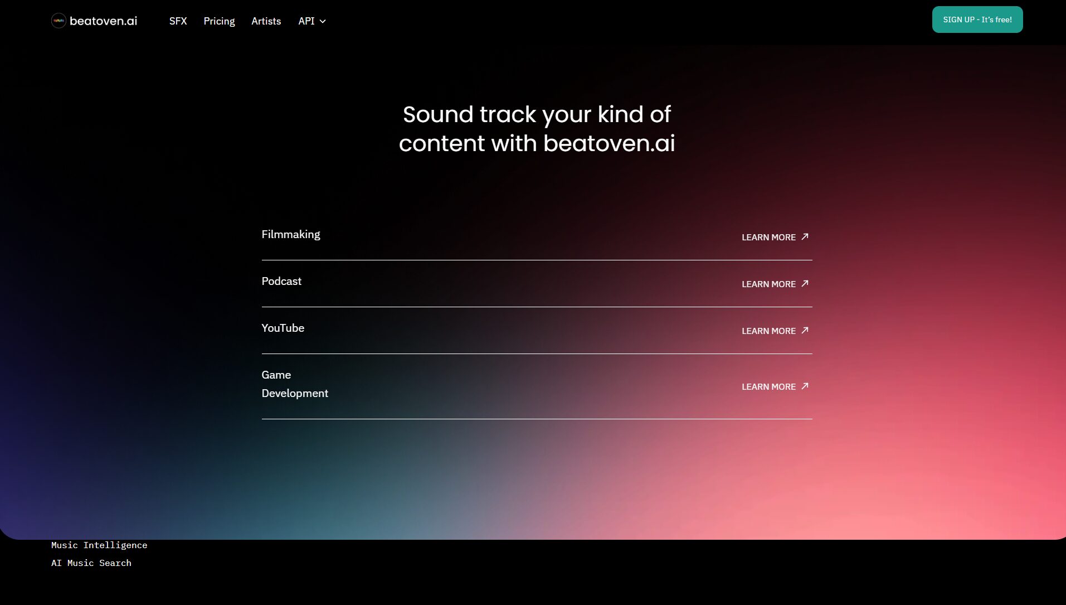
Task: Open Learn More text for Game Development
Action: click(x=768, y=387)
